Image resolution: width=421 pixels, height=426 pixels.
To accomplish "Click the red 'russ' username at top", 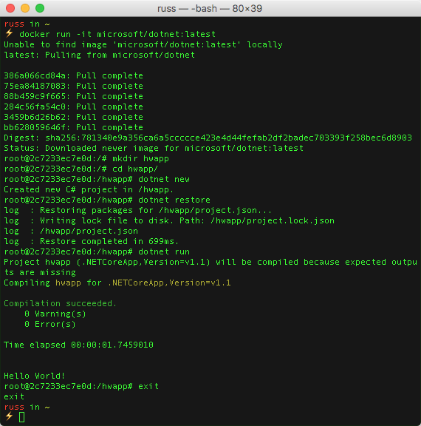I will point(14,24).
